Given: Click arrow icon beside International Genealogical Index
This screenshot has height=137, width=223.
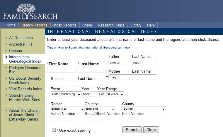Looking at the screenshot, I should tap(6, 57).
